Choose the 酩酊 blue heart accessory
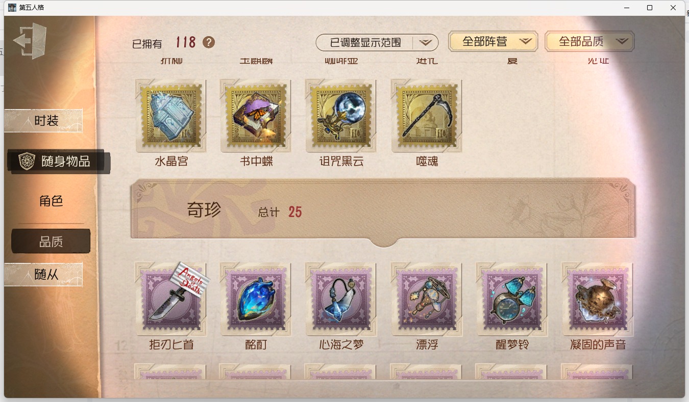Viewport: 689px width, 402px height. 256,299
